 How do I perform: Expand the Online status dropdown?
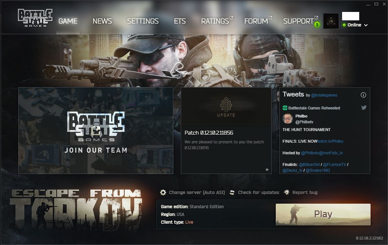coord(366,25)
